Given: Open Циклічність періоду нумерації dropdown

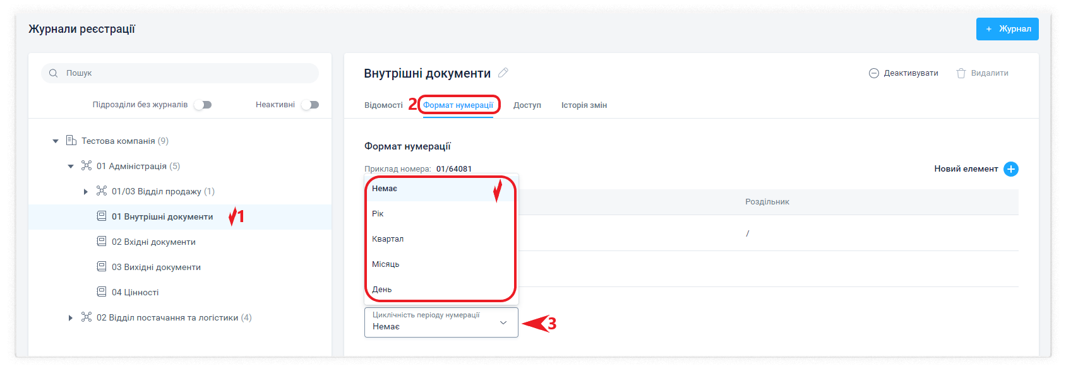Looking at the screenshot, I should [x=441, y=322].
